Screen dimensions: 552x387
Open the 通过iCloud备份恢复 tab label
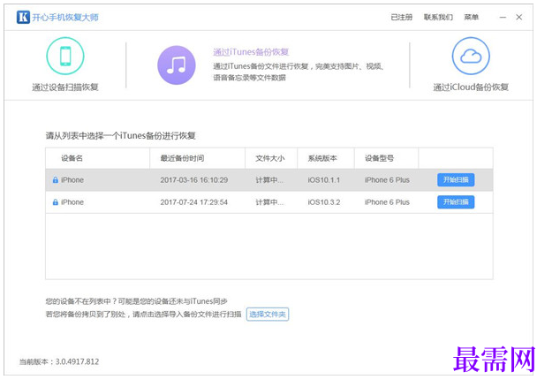pos(471,87)
